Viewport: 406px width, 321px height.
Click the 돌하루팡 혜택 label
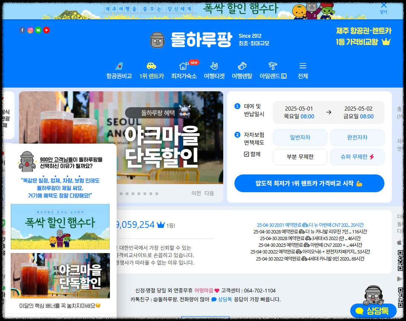click(x=158, y=113)
